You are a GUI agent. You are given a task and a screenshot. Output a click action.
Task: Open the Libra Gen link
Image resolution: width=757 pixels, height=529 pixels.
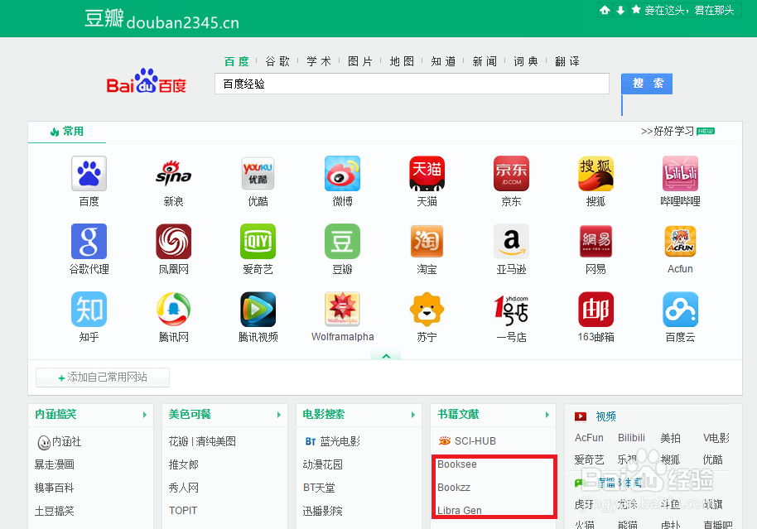[x=460, y=510]
